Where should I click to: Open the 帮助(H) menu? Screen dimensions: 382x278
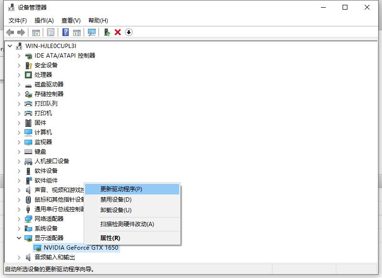point(98,21)
